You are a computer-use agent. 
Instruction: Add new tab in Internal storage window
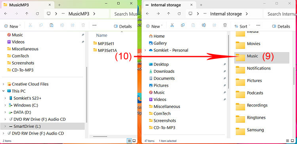click(x=201, y=5)
